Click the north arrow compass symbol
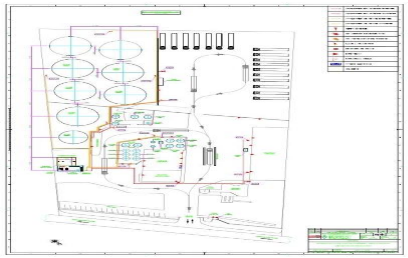Image resolution: width=408 pixels, height=258 pixels. click(x=56, y=242)
